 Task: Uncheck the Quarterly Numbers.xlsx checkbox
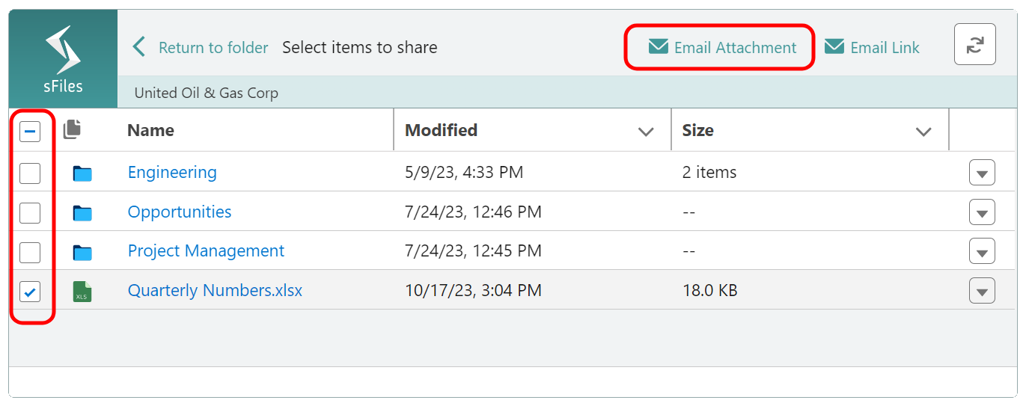click(x=30, y=291)
